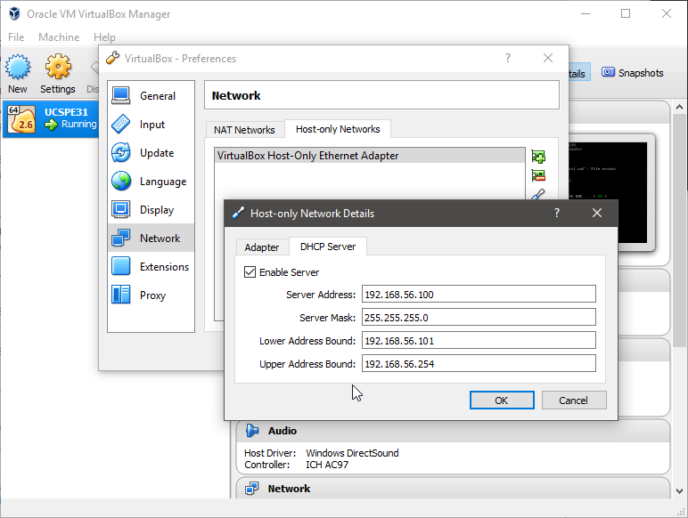Click help question mark in Host-only Network Details
Viewport: 688px width, 518px height.
tap(557, 213)
